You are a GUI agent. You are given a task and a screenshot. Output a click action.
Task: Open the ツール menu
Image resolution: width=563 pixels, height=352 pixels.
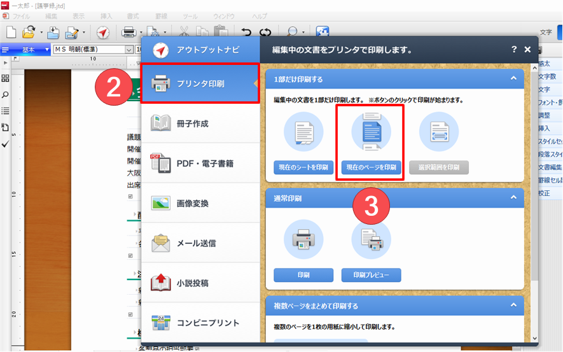(x=190, y=16)
